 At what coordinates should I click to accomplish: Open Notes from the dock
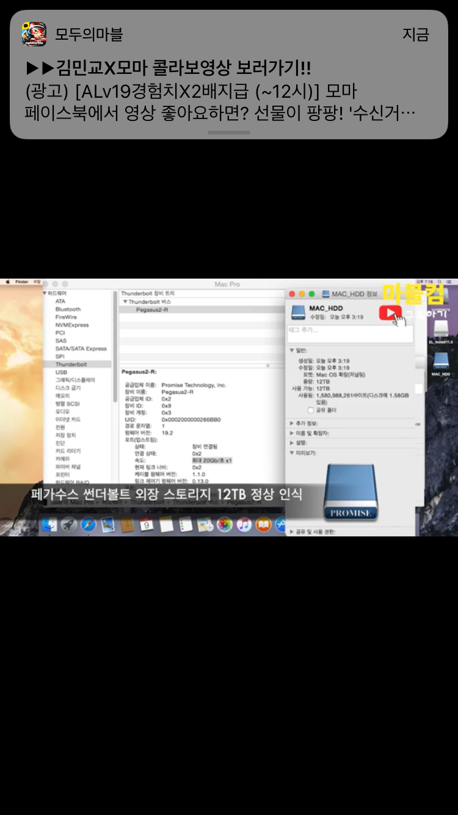pos(166,524)
